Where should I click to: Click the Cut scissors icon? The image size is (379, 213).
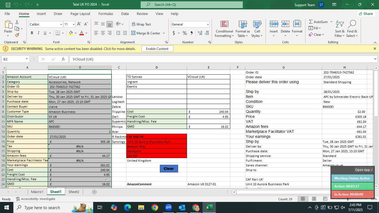click(17, 22)
